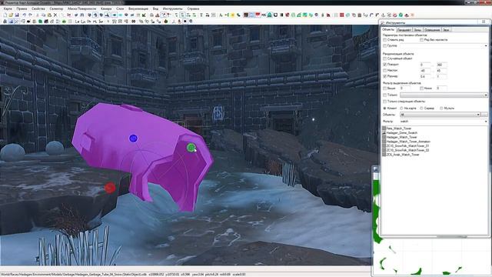Image resolution: width=492 pixels, height=277 pixels.
Task: Click the Open folder icon in toolbar
Action: 11,15
